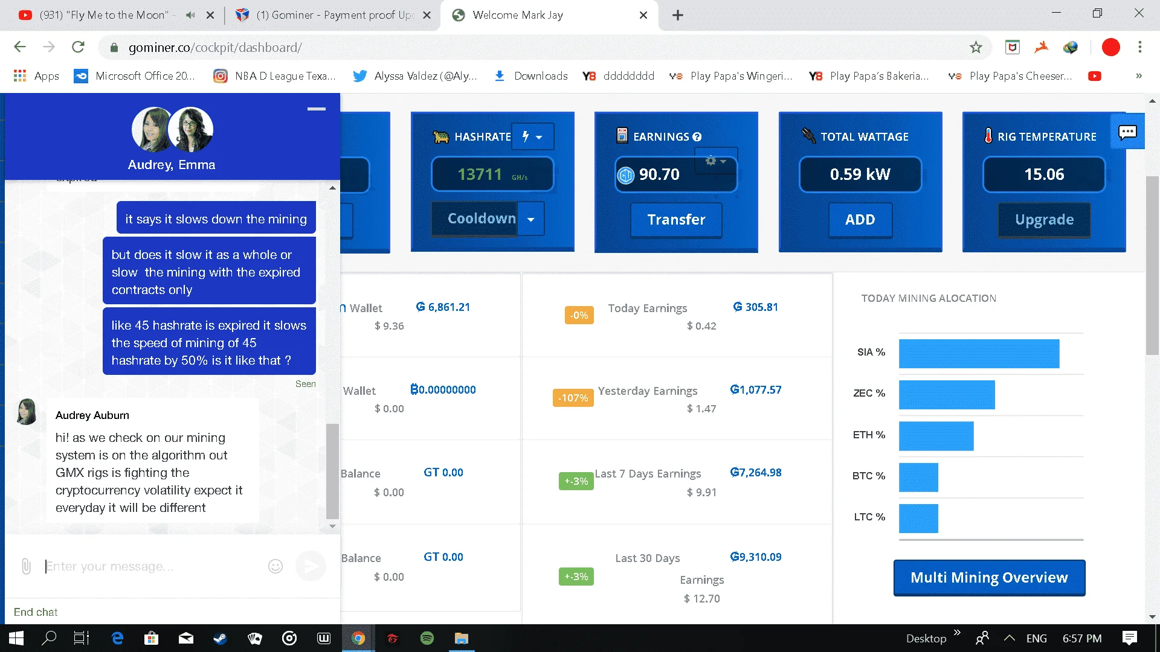The height and width of the screenshot is (652, 1160).
Task: Open Windows Start menu
Action: point(16,638)
